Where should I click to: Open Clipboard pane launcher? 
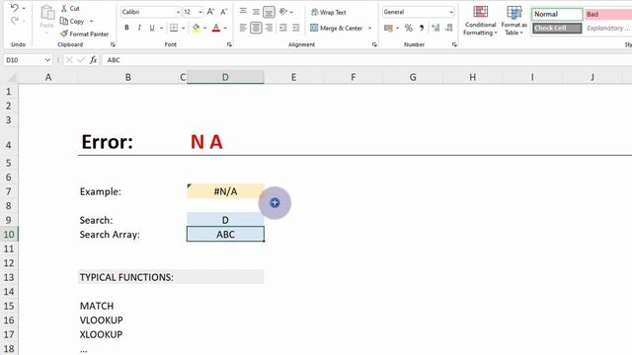[113, 44]
